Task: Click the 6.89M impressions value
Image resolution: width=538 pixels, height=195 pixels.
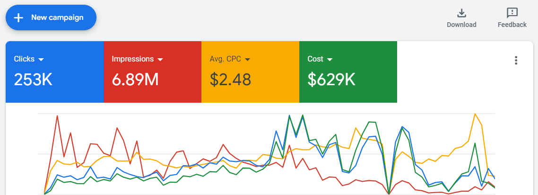Action: pos(135,80)
